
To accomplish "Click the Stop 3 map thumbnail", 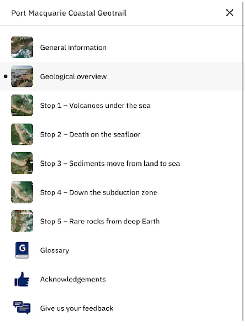I will [22, 163].
